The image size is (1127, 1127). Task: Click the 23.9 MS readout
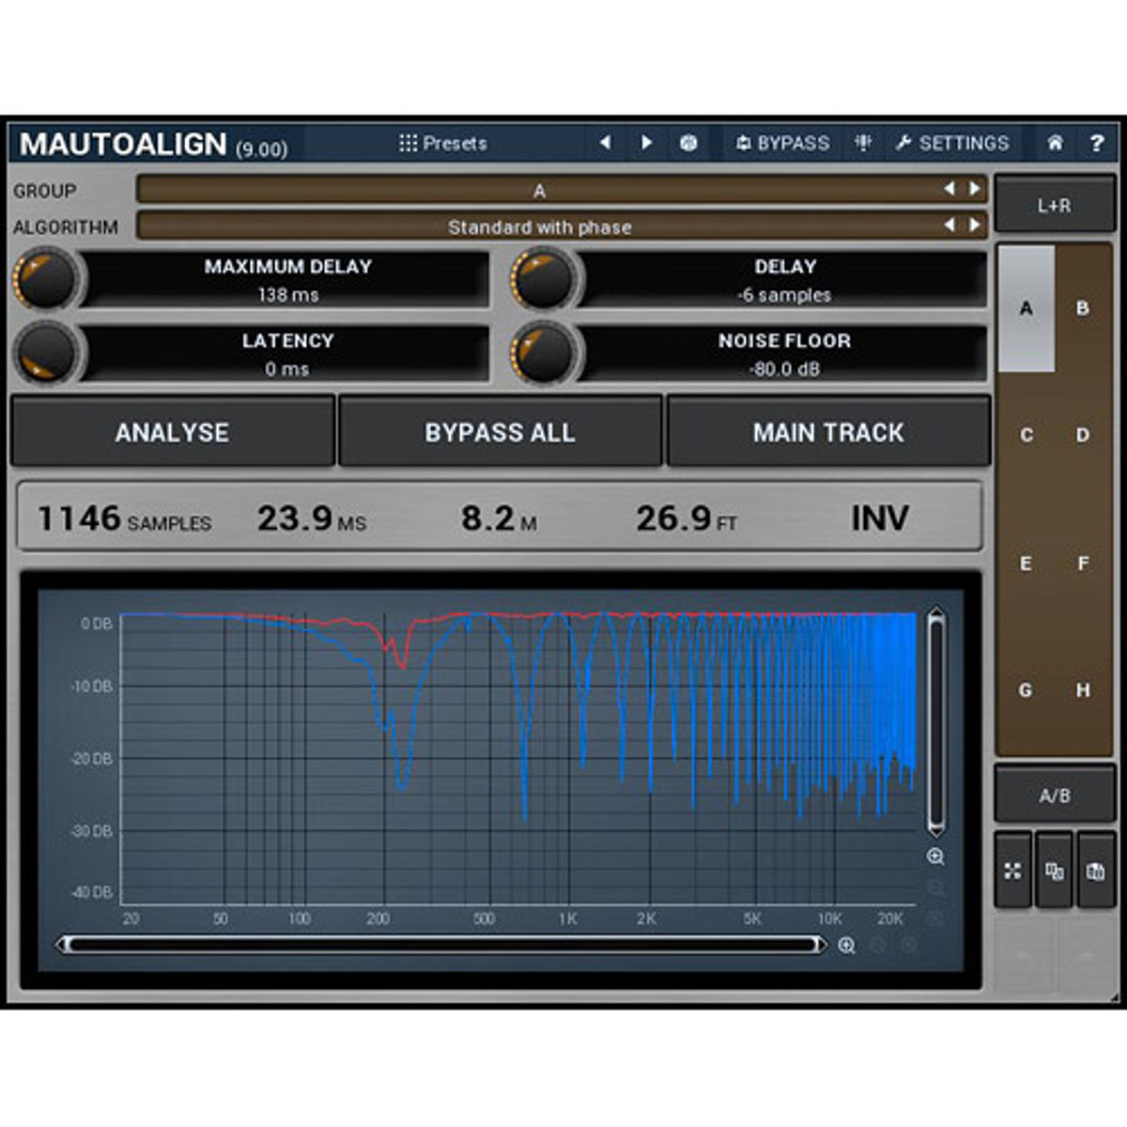pyautogui.click(x=312, y=518)
